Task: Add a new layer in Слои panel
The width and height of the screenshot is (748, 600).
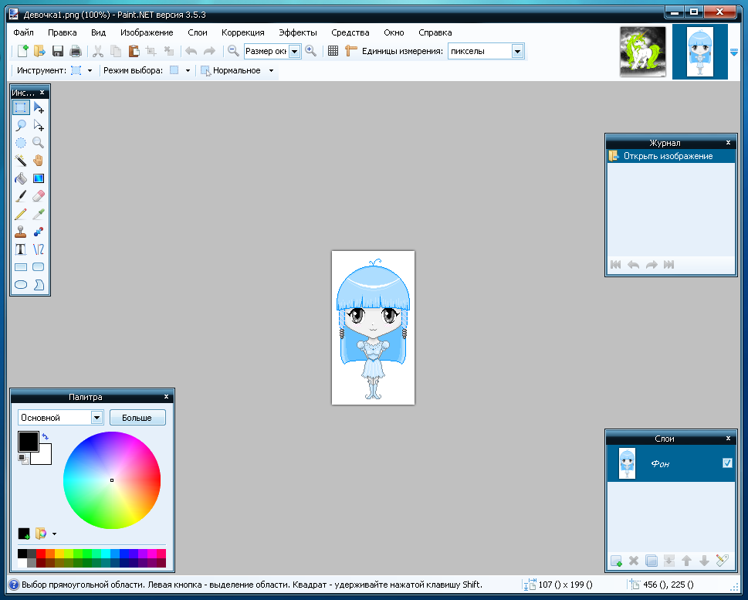Action: coord(616,561)
